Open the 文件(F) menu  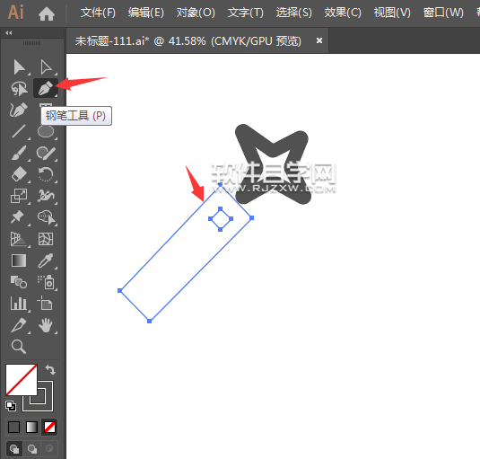98,13
